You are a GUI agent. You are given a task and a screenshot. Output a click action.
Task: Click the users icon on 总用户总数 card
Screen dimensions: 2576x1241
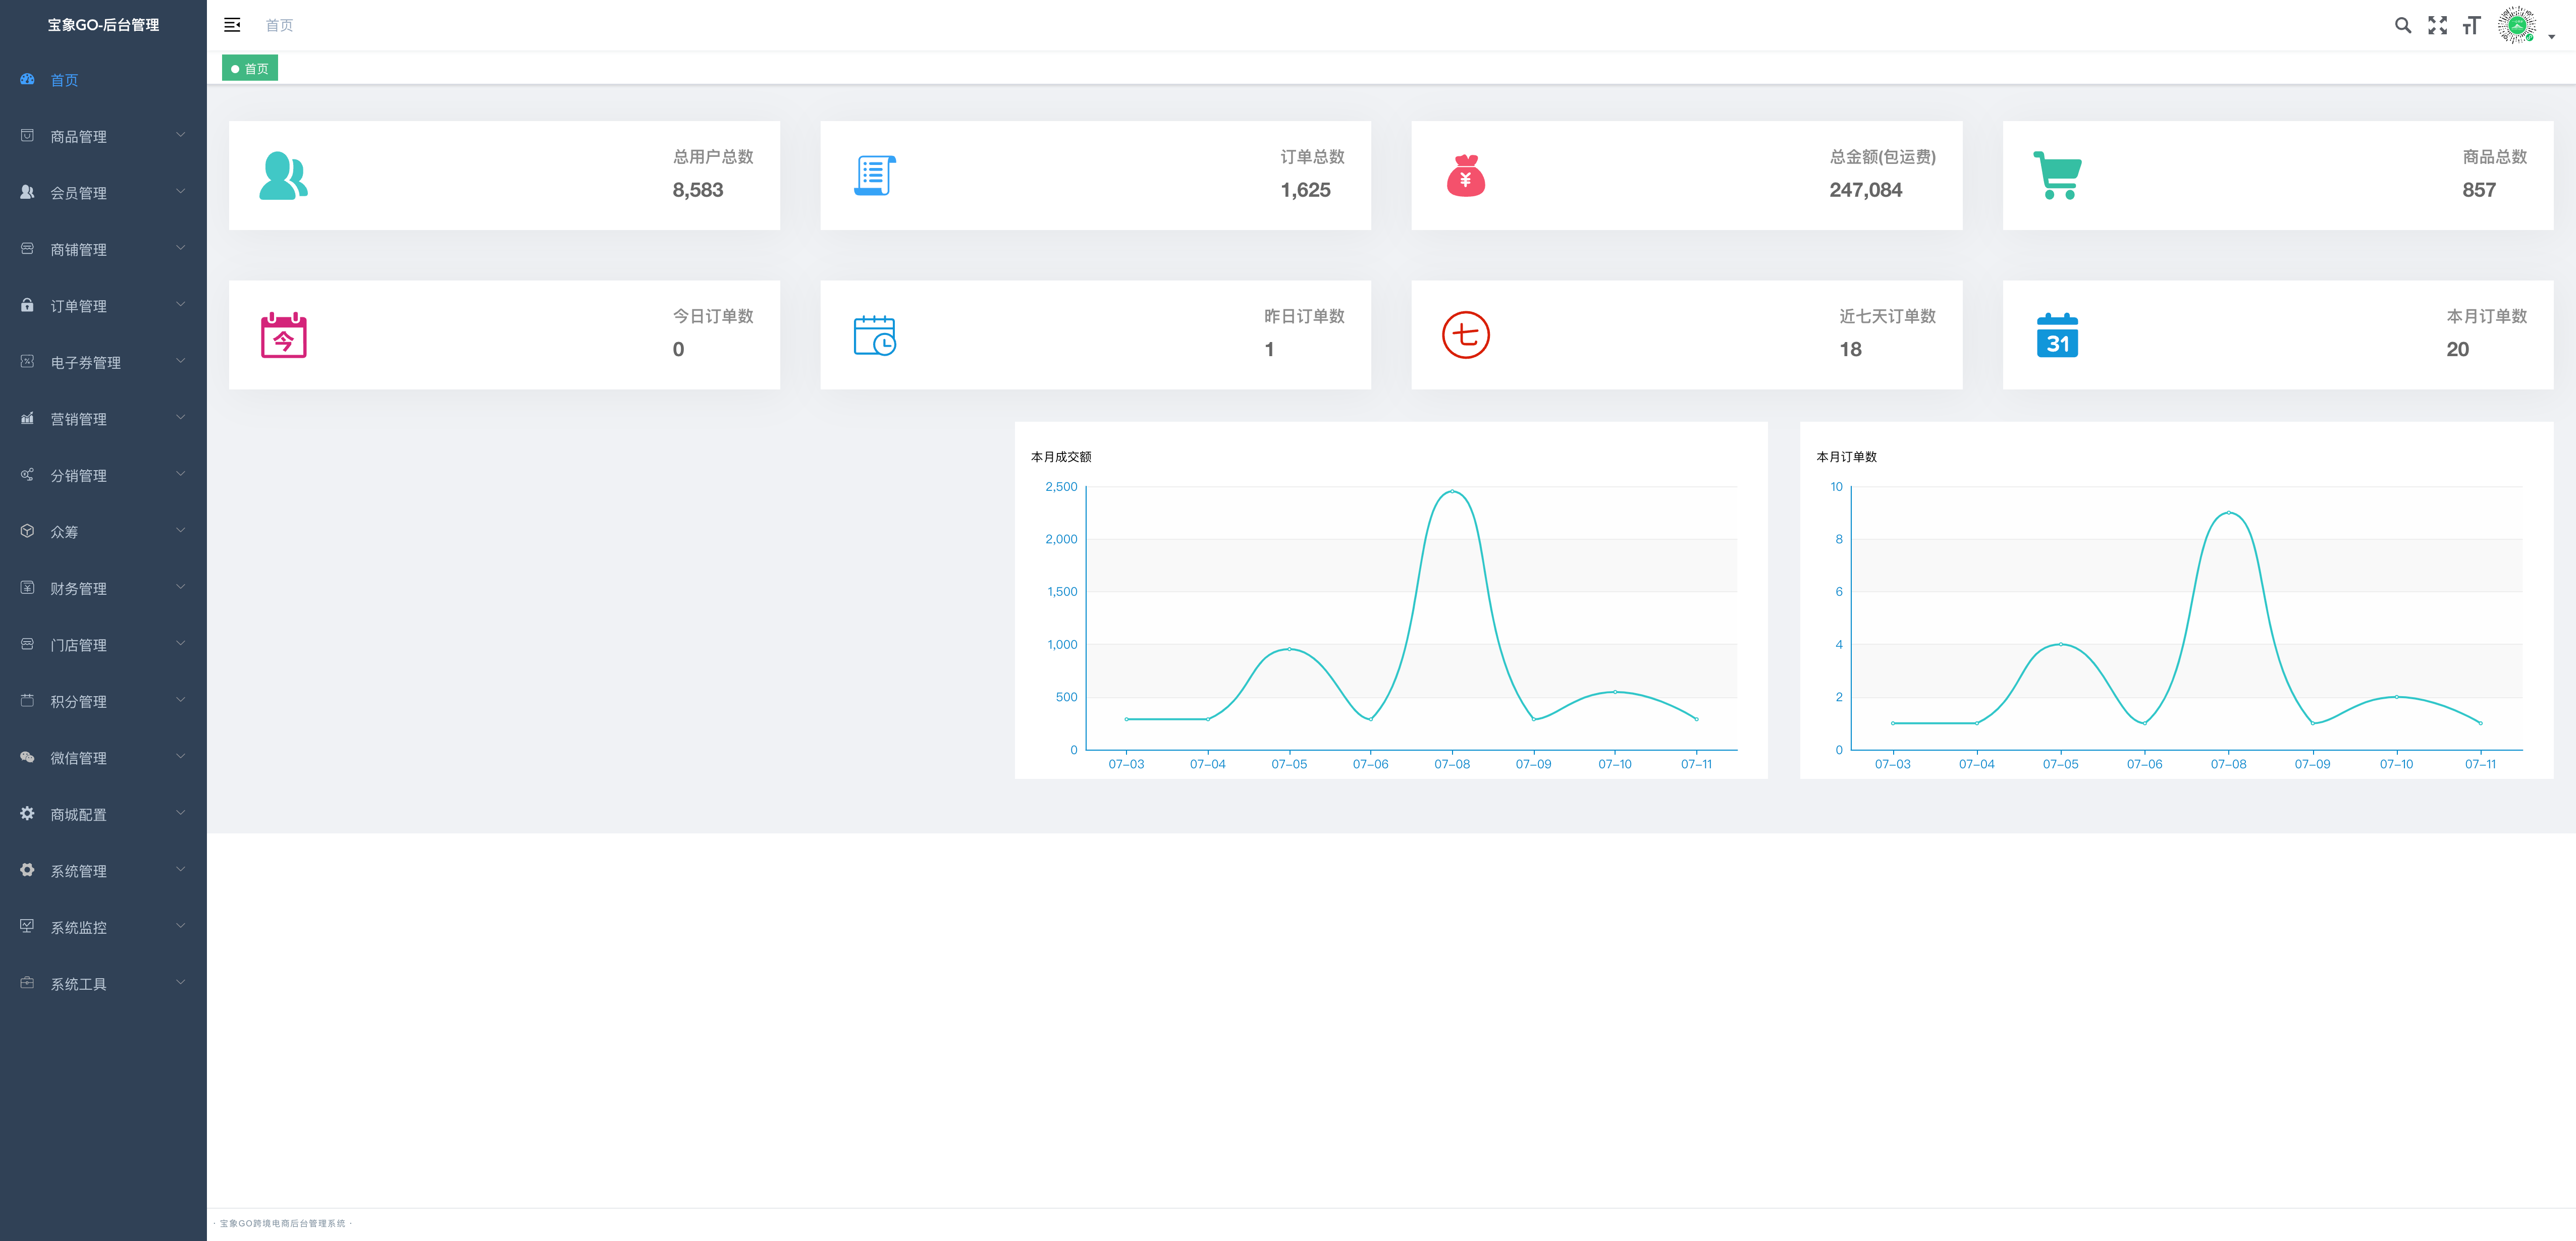(283, 175)
